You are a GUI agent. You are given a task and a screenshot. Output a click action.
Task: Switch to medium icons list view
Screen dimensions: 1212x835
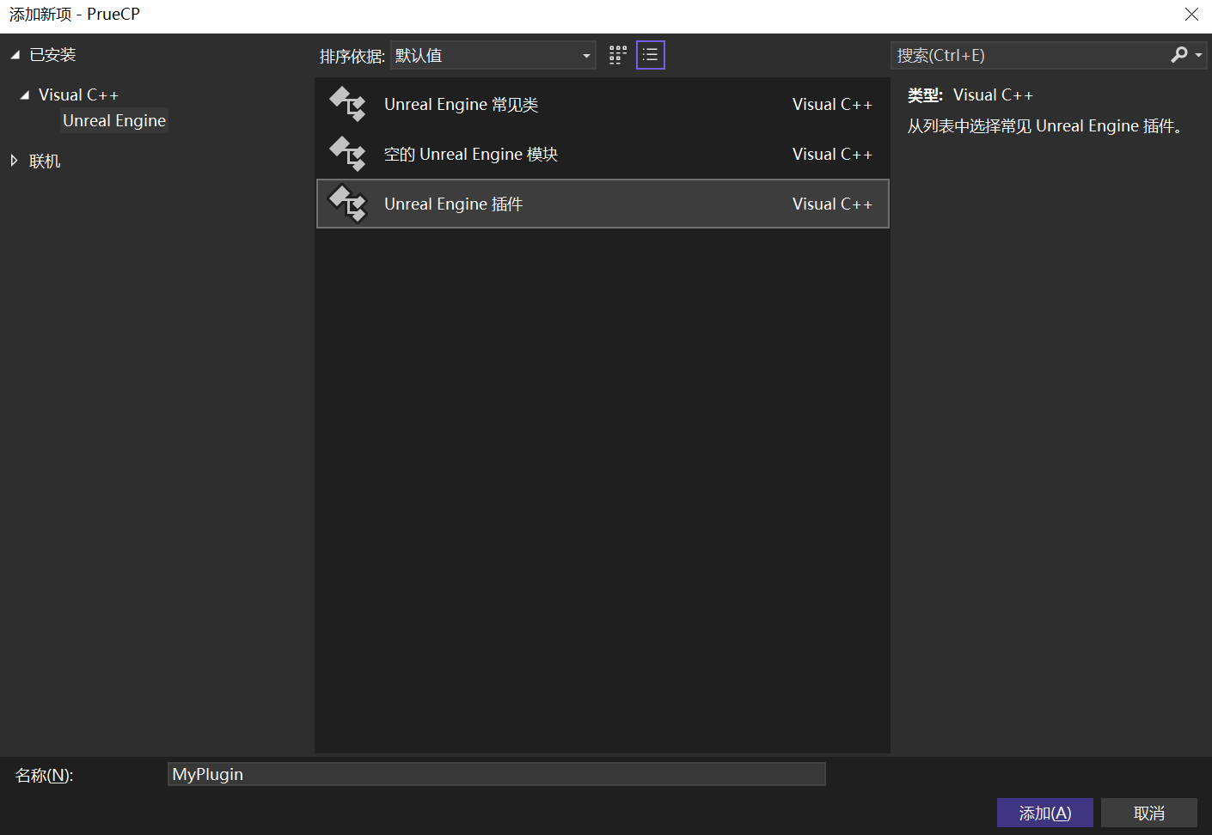pyautogui.click(x=651, y=55)
